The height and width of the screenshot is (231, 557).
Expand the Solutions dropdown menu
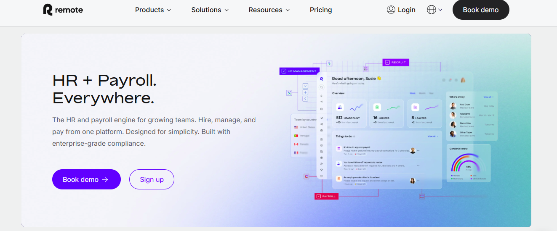[210, 10]
